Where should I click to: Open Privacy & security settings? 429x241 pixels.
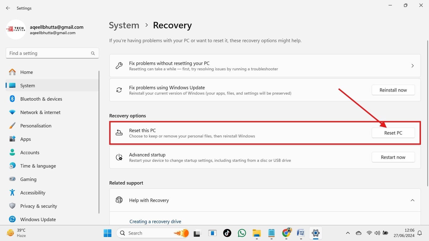click(12, 206)
